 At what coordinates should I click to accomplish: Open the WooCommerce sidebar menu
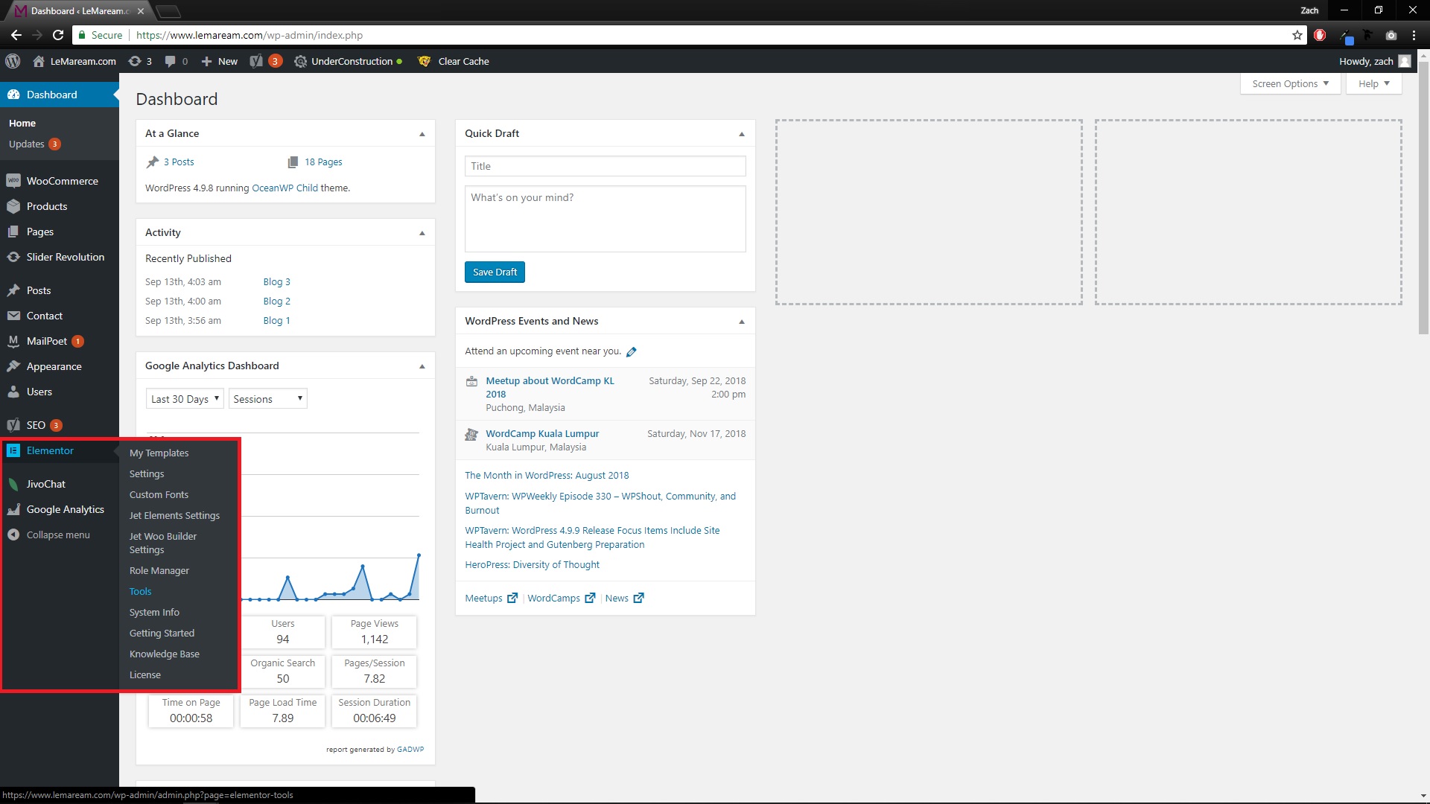(60, 181)
